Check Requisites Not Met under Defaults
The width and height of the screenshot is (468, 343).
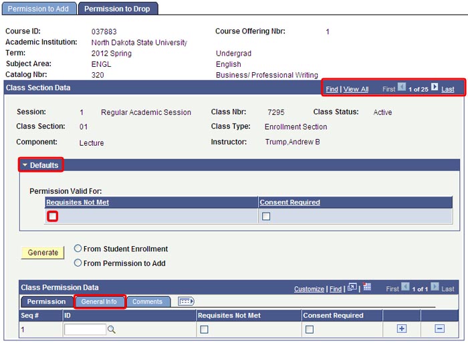click(52, 216)
